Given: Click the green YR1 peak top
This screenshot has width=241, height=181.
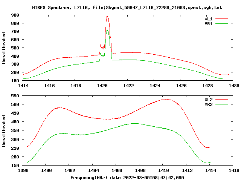Looking at the screenshot, I should (x=107, y=30).
